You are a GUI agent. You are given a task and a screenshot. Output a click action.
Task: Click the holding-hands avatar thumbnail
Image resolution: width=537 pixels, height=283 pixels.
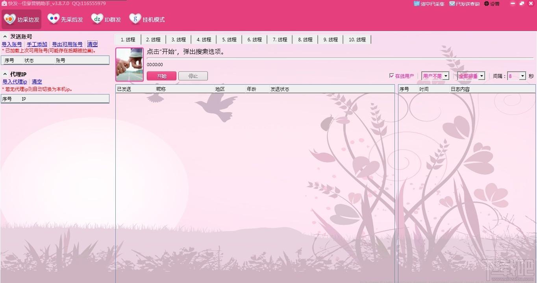pyautogui.click(x=130, y=65)
